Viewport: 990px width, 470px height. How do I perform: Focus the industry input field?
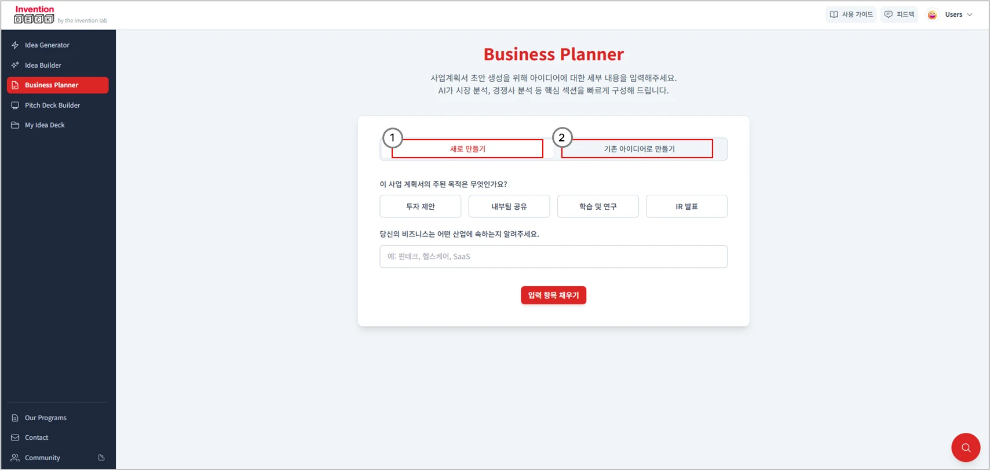[x=553, y=257]
